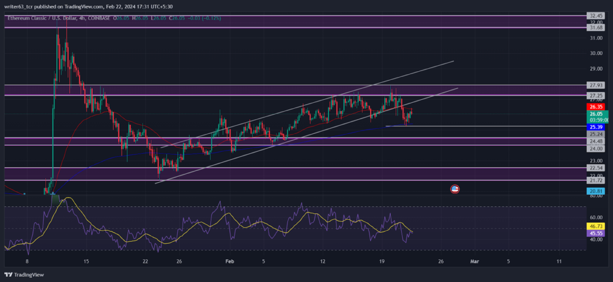Click the 23.00 price scale tick
The width and height of the screenshot is (613, 282).
click(596, 160)
